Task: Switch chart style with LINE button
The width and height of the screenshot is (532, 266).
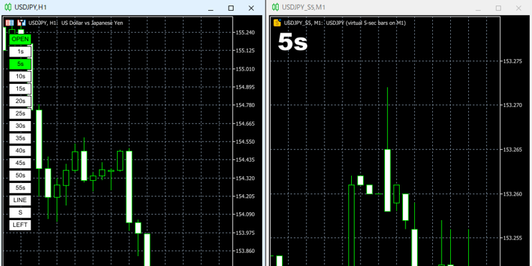Action: point(20,200)
